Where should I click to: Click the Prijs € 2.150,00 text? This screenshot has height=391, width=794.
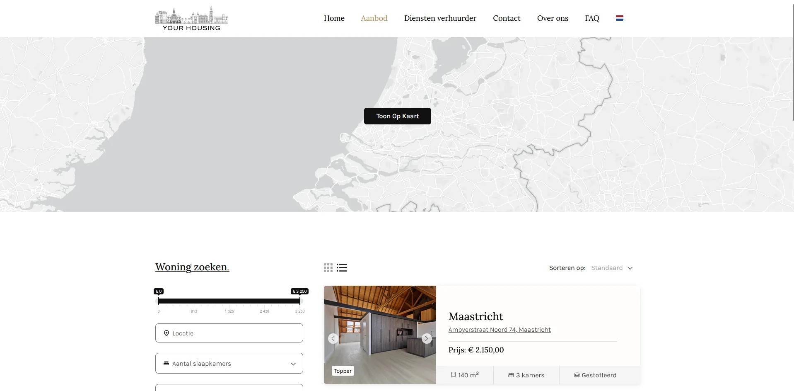pos(476,350)
